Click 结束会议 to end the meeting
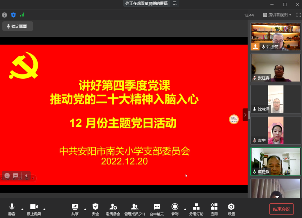Screen dimensions: 302x218 pyautogui.click(x=281, y=209)
